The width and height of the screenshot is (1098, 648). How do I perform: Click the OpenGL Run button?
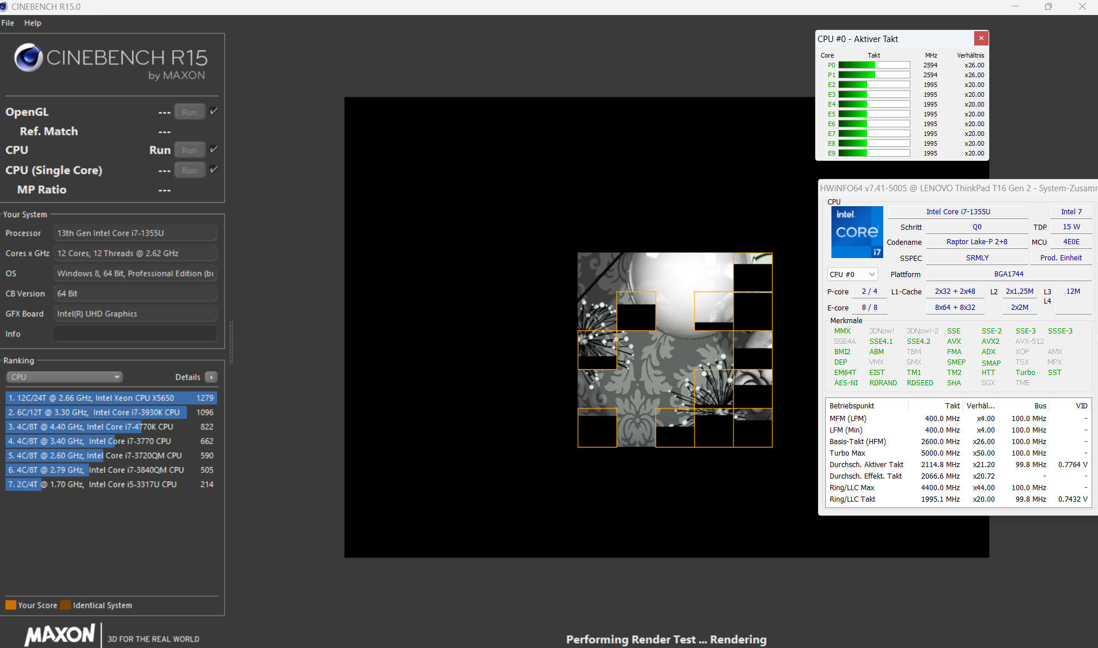(189, 112)
